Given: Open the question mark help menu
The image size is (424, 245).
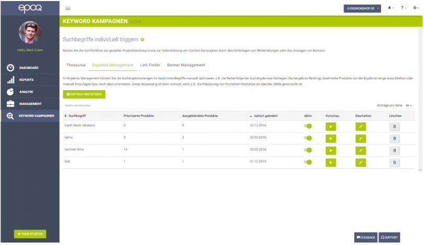Looking at the screenshot, I should pyautogui.click(x=404, y=8).
